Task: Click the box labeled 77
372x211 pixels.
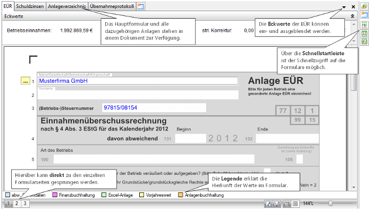Action: click(x=283, y=111)
